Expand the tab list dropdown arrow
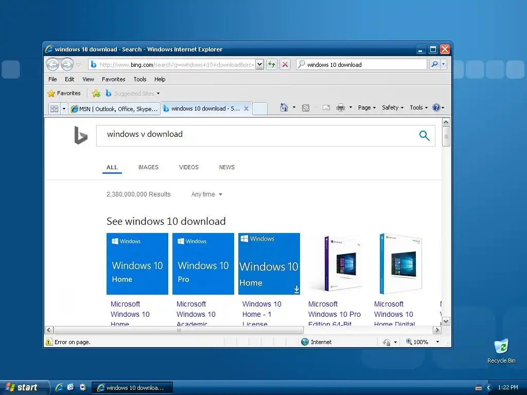The width and height of the screenshot is (527, 395). pyautogui.click(x=64, y=109)
